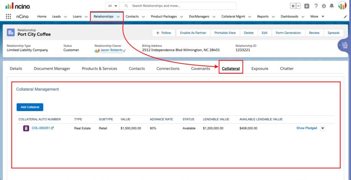Click the Relationship record icon
The height and width of the screenshot is (180, 351).
click(11, 32)
